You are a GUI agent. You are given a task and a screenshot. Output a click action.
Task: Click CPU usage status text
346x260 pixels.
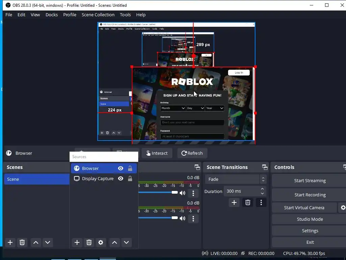304,253
